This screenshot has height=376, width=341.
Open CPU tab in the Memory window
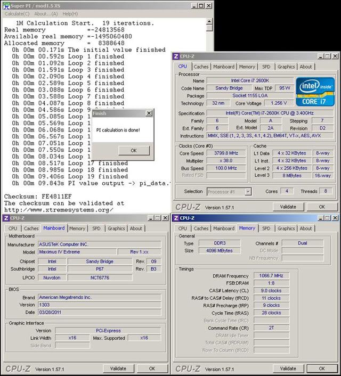(182, 228)
